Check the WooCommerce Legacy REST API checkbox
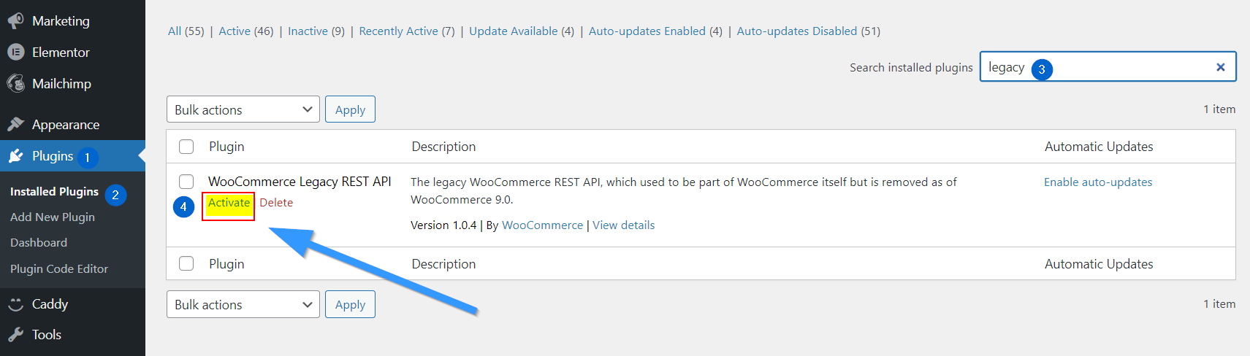Screen dimensions: 1250x356 pos(186,182)
